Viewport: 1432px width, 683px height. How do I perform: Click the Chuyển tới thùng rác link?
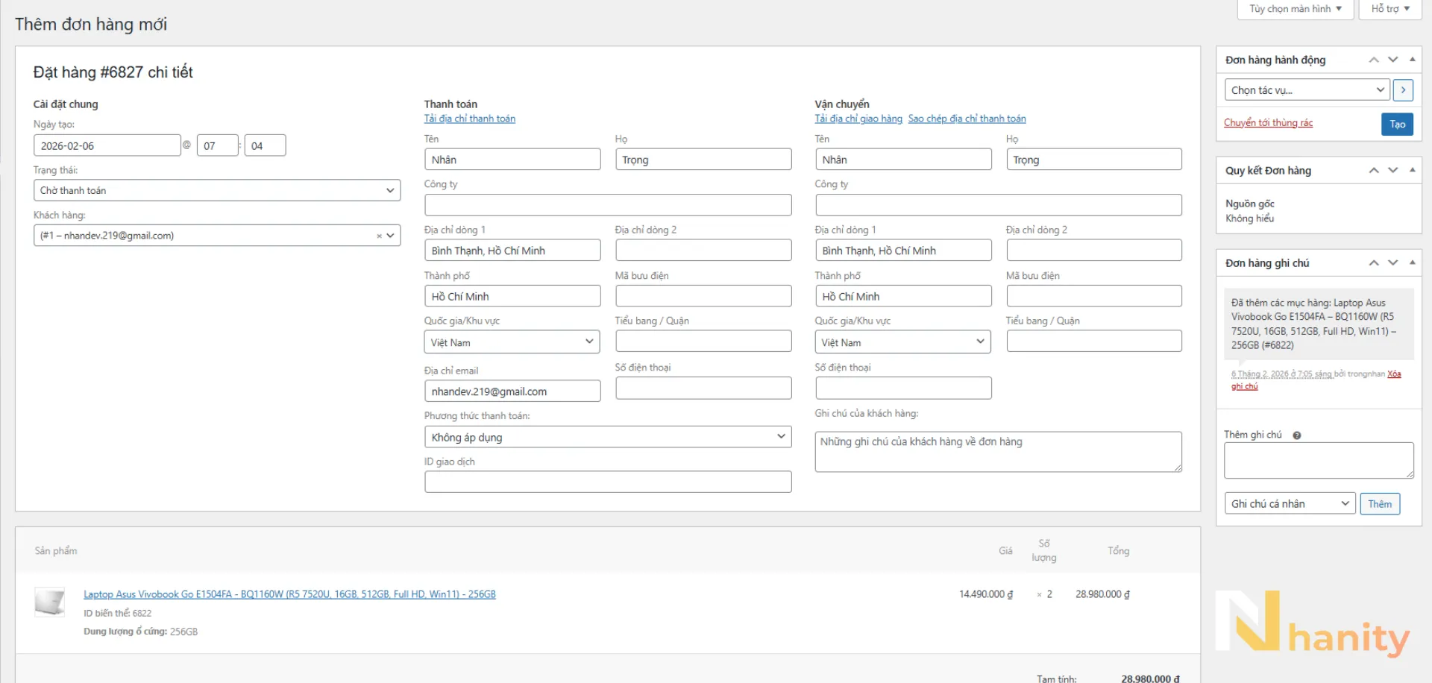pyautogui.click(x=1268, y=123)
